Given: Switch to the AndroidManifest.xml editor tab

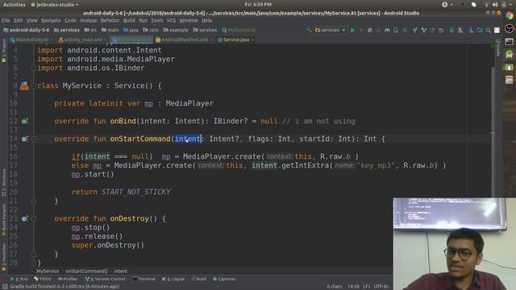Looking at the screenshot, I should click(184, 39).
